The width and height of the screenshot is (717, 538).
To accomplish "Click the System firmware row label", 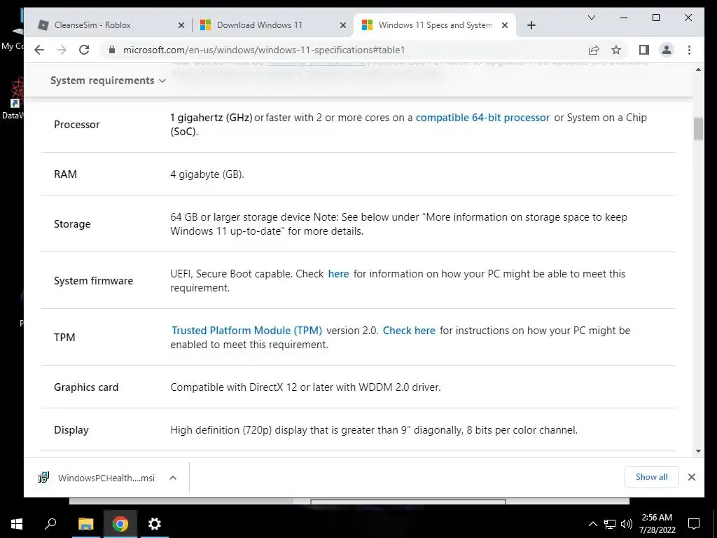I will 93,281.
